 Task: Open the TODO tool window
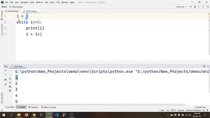coord(10,107)
